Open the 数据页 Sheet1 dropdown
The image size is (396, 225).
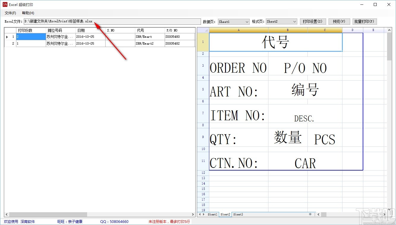234,22
